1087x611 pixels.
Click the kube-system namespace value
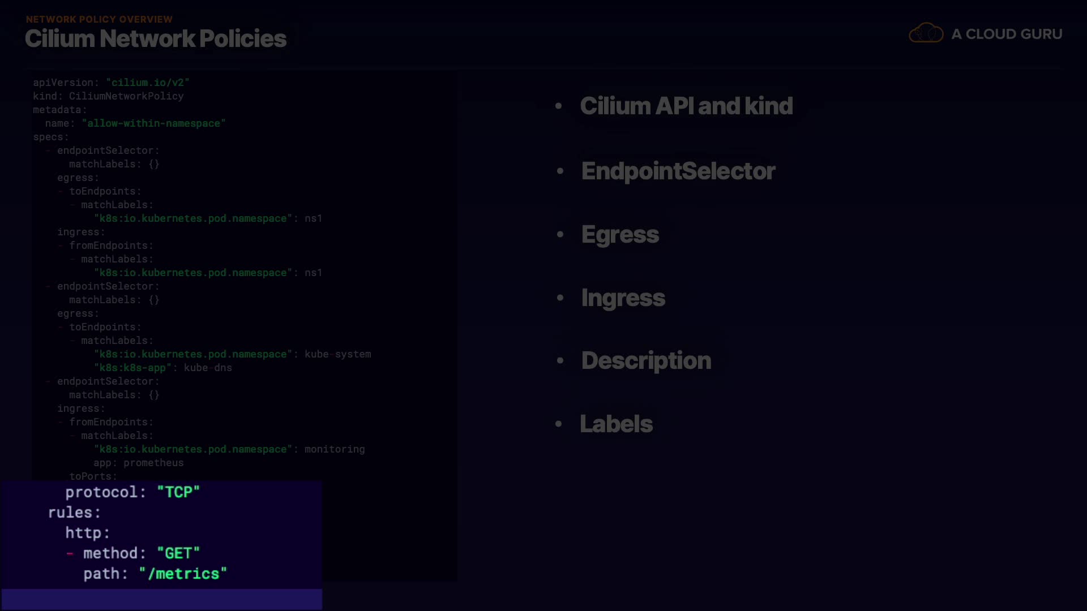[x=337, y=354]
